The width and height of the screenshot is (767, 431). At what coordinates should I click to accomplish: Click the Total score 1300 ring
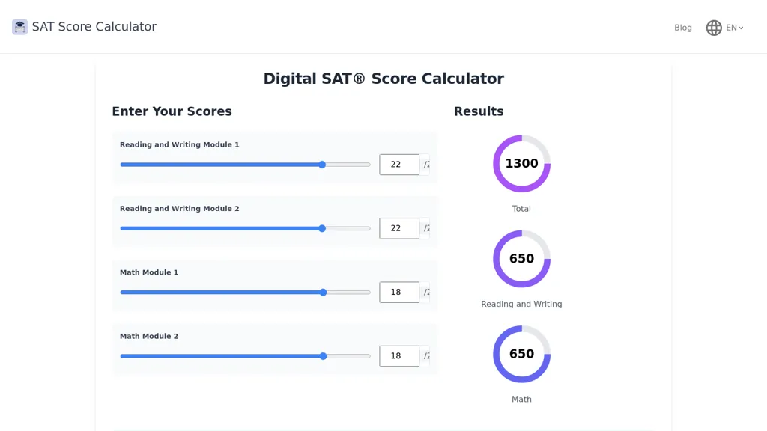521,164
